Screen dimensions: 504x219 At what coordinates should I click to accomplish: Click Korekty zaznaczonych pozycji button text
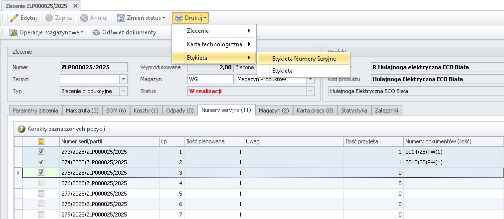pos(66,129)
